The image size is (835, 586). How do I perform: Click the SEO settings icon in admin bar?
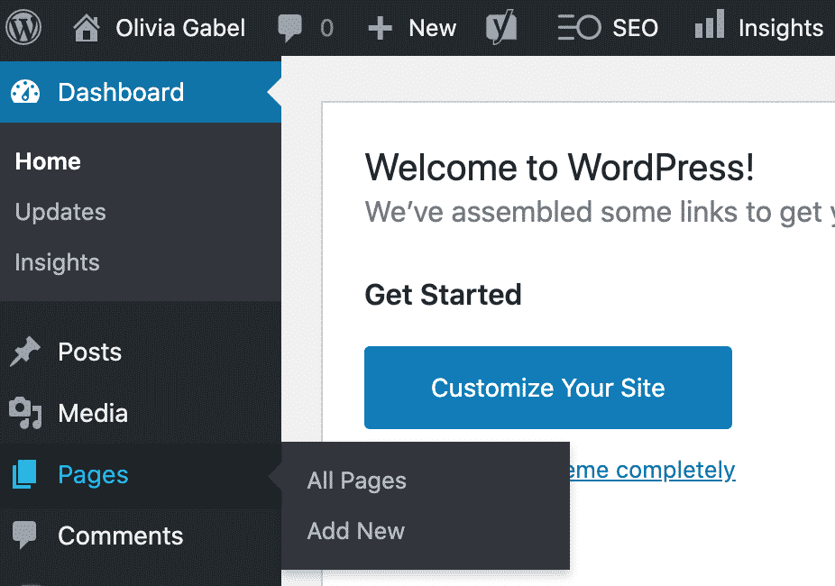pos(579,28)
